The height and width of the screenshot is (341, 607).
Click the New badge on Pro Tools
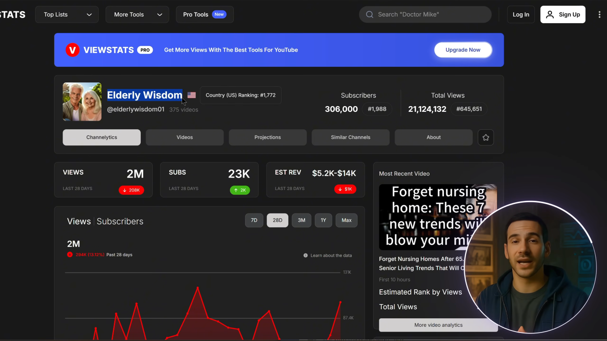click(219, 15)
